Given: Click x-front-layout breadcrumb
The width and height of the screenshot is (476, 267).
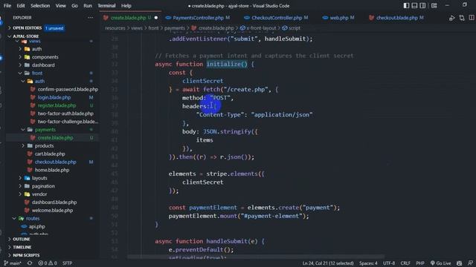Looking at the screenshot, I should tap(261, 28).
